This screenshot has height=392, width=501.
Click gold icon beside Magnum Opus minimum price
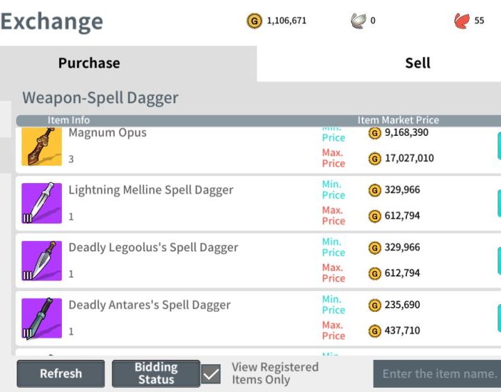[x=374, y=132]
